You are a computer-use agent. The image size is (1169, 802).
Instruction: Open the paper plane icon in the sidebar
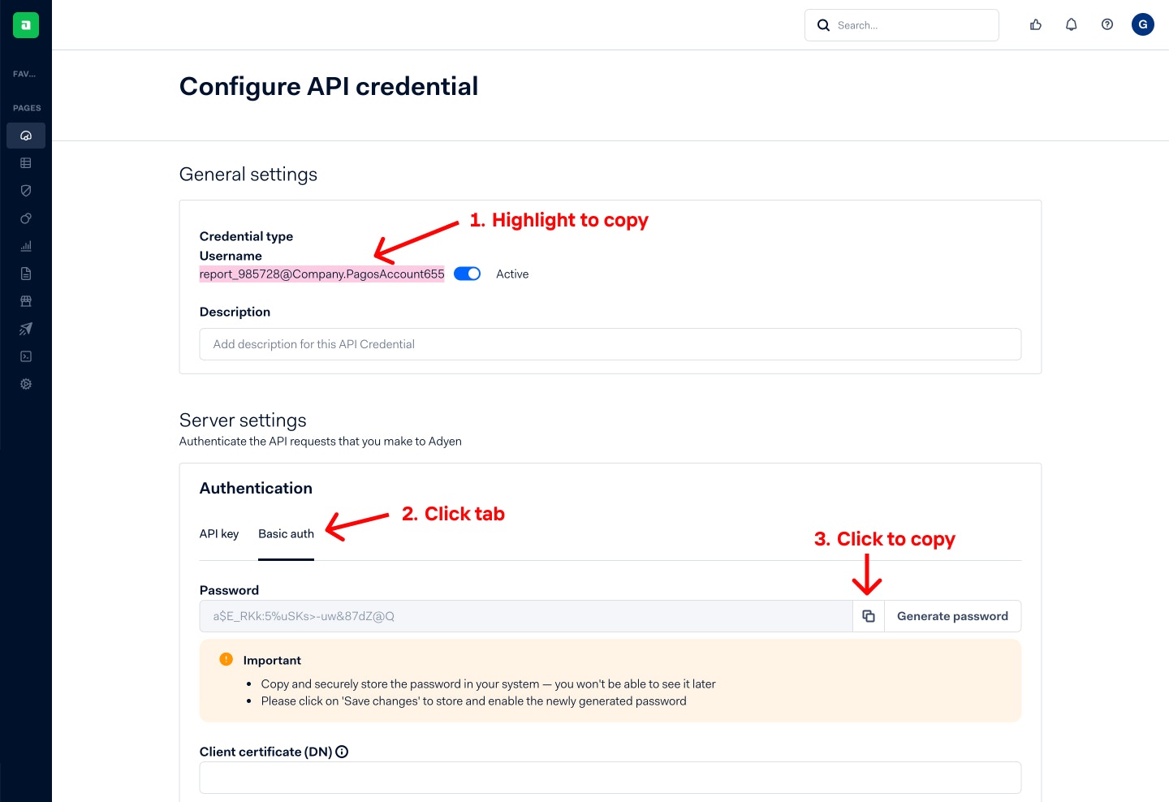26,329
